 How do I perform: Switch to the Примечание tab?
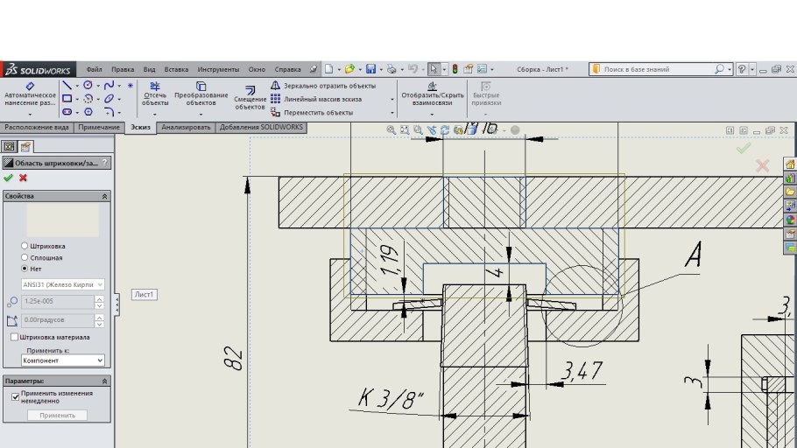[98, 128]
